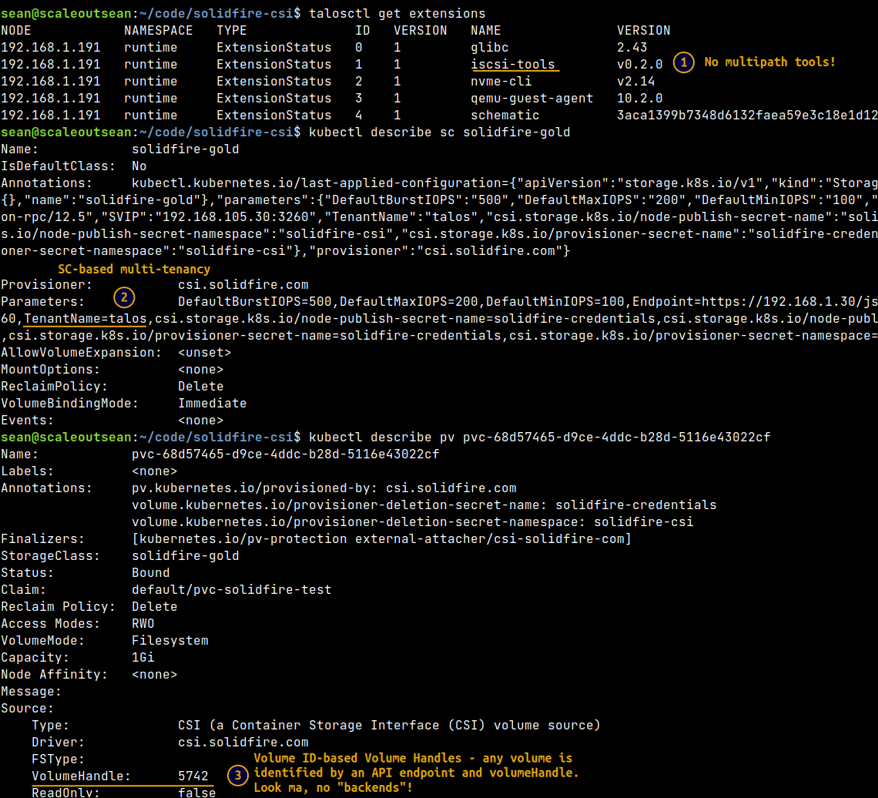Screen dimensions: 878x798
Task: Click version '10.2.0' of qemu-guest-agent
Action: click(x=639, y=98)
